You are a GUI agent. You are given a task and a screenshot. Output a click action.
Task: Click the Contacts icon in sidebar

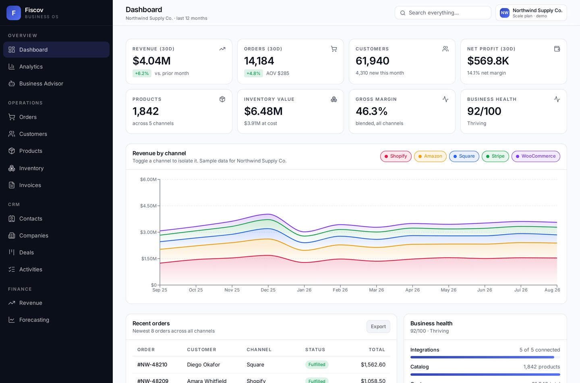coord(12,219)
